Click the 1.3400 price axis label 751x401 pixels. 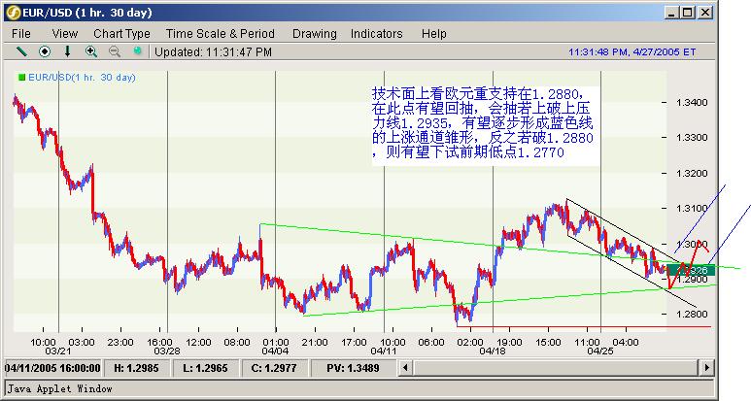(692, 102)
